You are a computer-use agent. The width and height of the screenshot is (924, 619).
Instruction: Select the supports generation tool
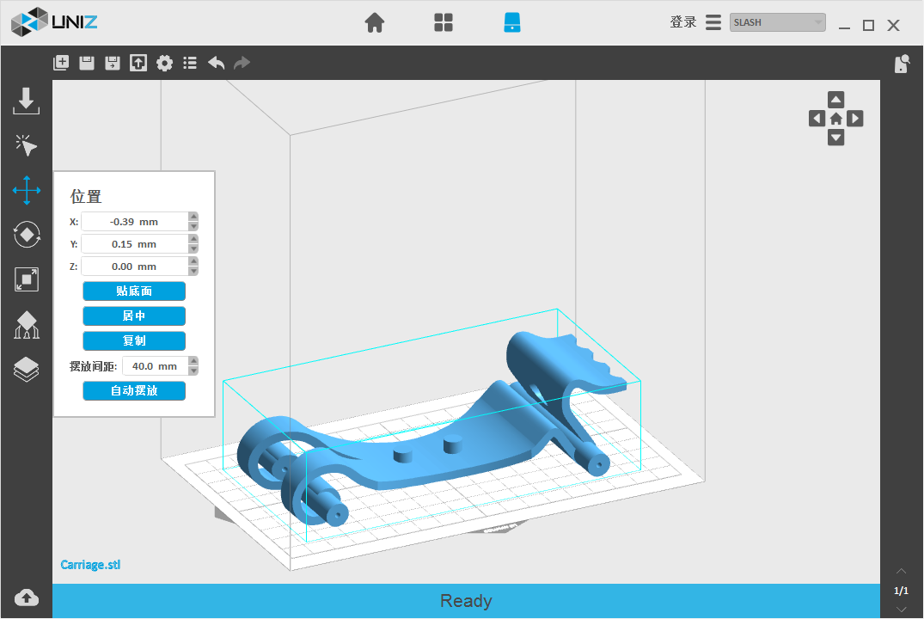point(27,325)
